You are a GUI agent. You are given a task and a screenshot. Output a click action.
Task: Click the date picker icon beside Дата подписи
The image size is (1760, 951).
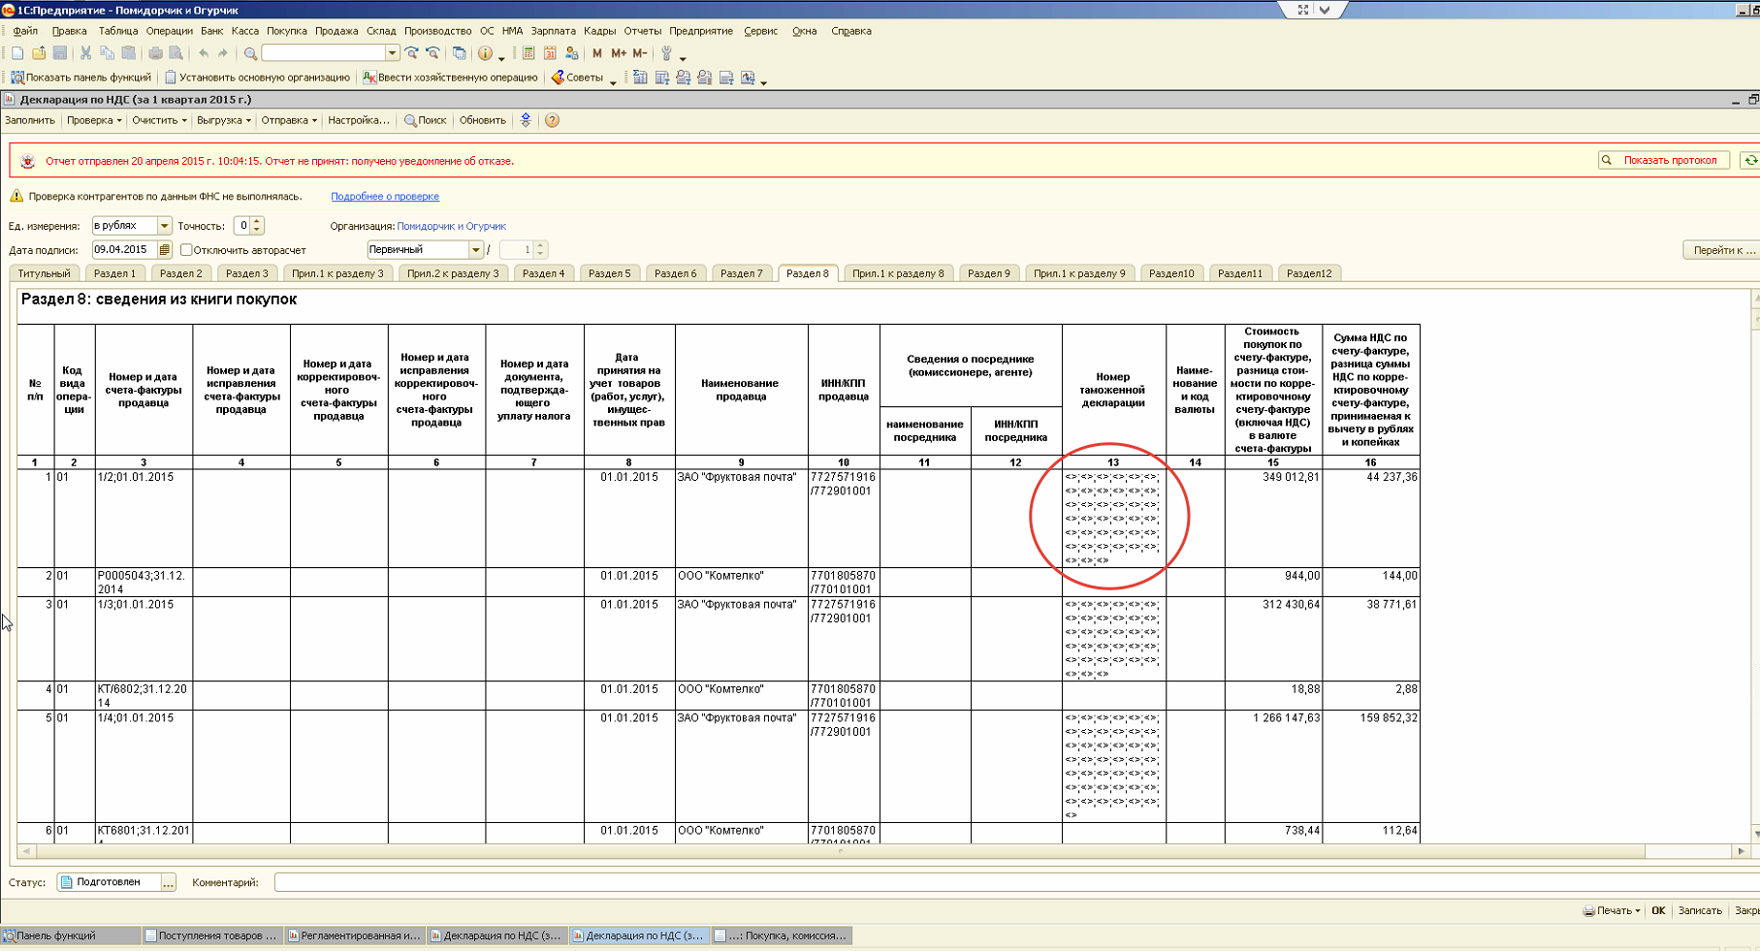164,250
